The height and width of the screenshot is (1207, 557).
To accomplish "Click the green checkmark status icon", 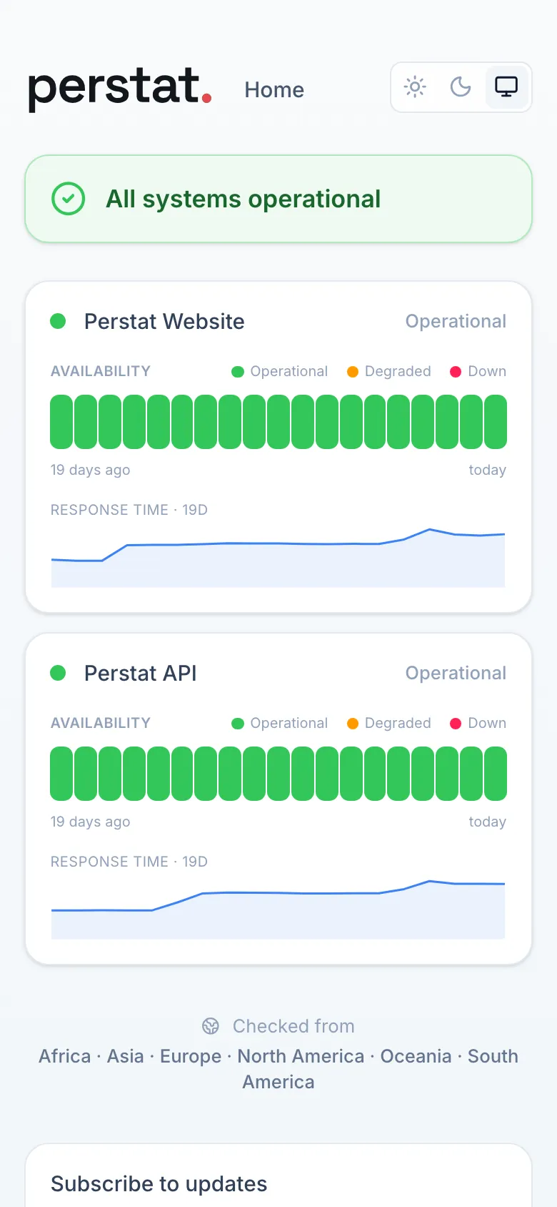I will pyautogui.click(x=69, y=199).
